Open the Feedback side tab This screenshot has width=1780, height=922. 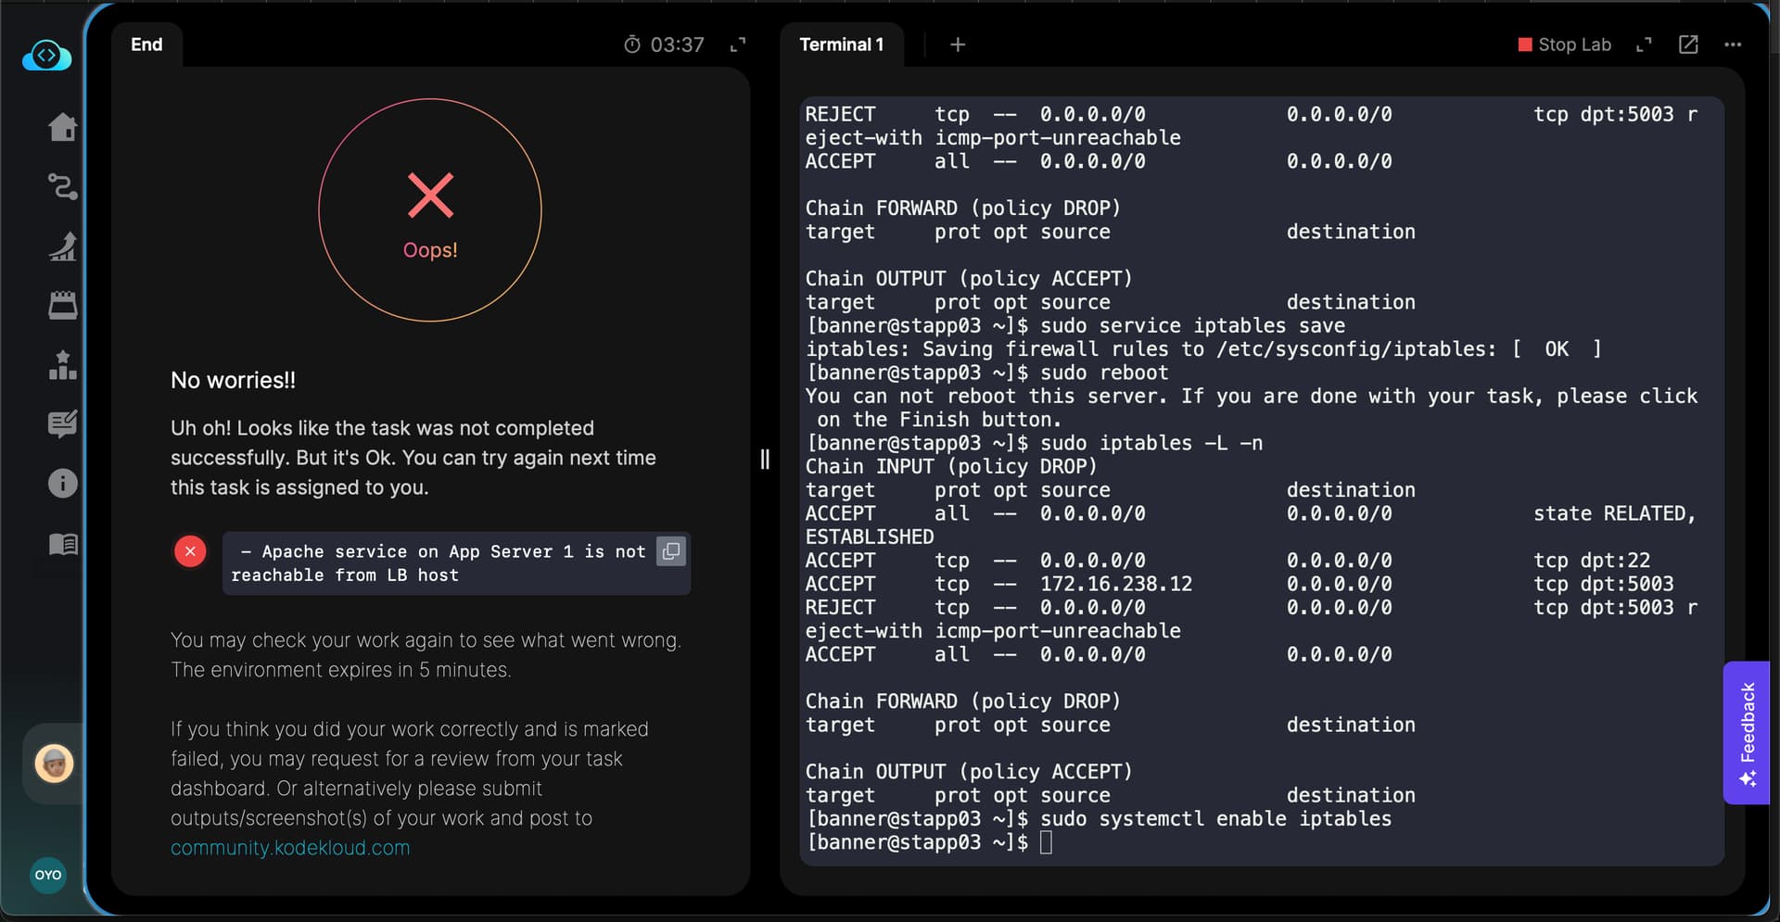pos(1747,732)
